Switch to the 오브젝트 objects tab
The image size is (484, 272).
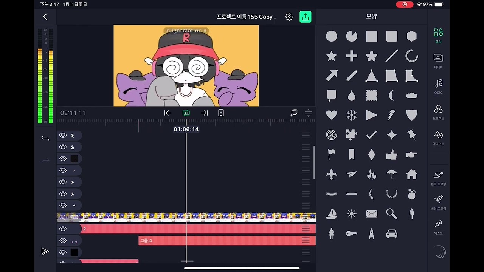pos(438,112)
